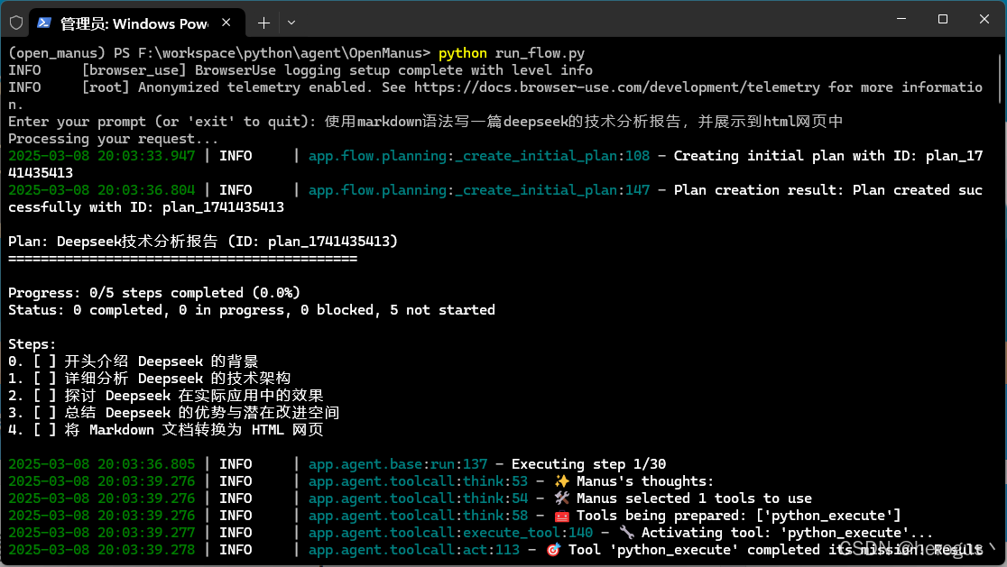Click the target emoji before 'Tool python_execute completed'
1007x567 pixels.
[x=553, y=550]
